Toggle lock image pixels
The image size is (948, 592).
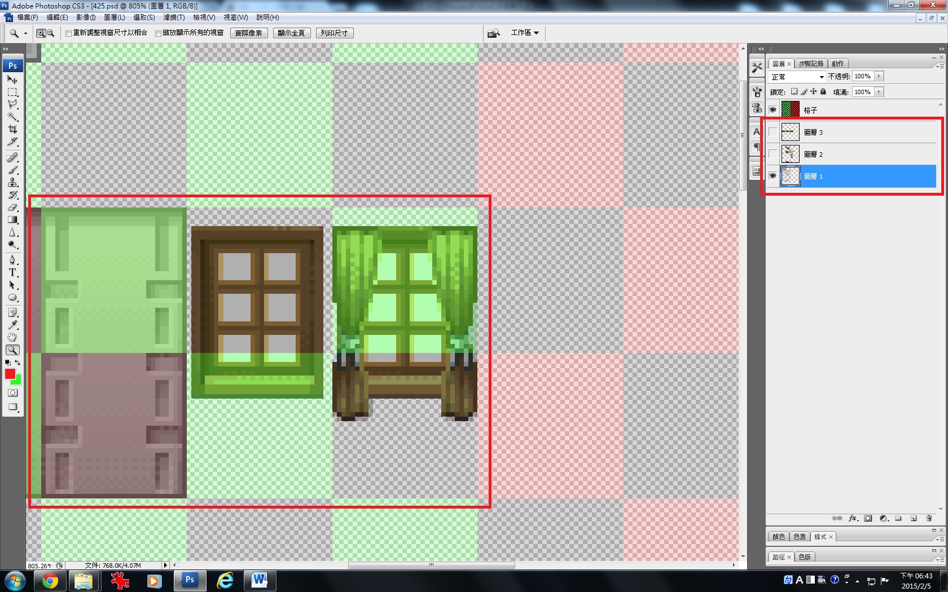click(x=804, y=91)
